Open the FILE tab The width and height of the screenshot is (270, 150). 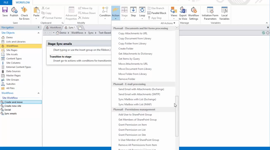point(6,3)
